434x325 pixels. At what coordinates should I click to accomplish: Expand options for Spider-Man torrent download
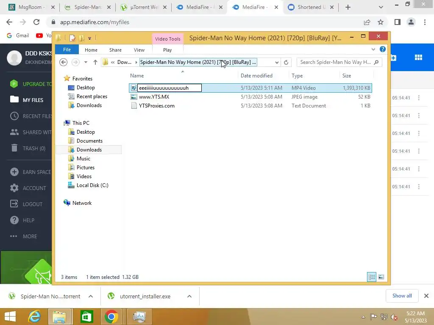coord(91,296)
